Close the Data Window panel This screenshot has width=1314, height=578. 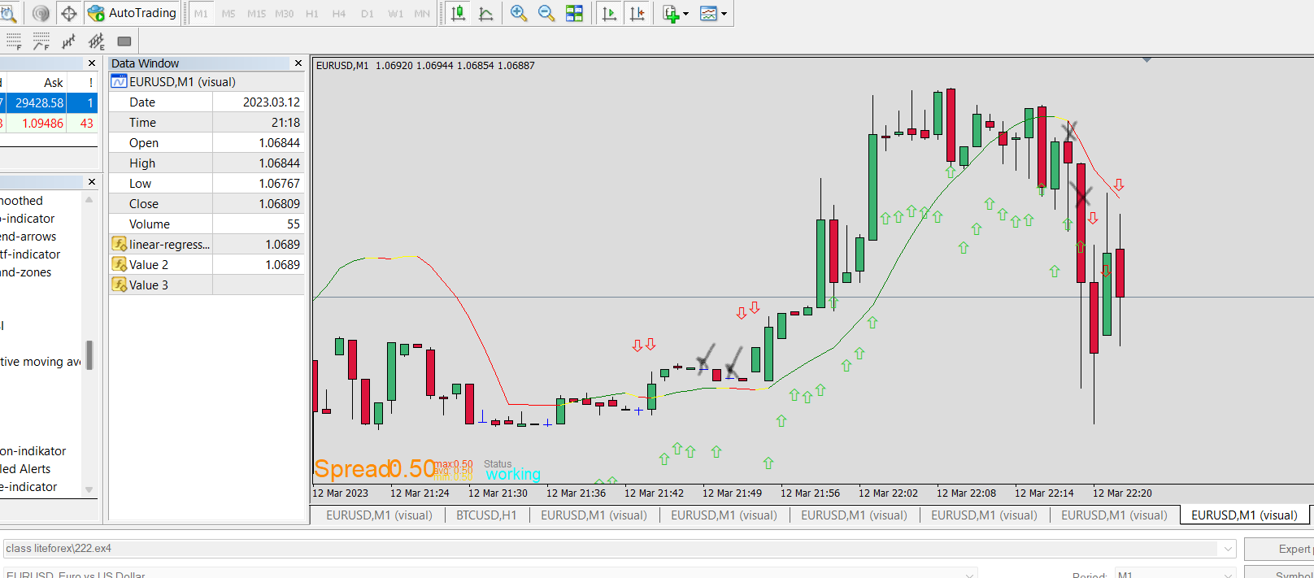point(298,63)
